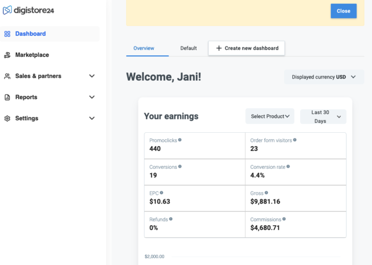The image size is (372, 265).
Task: Click the Commissions info icon
Action: 284,219
